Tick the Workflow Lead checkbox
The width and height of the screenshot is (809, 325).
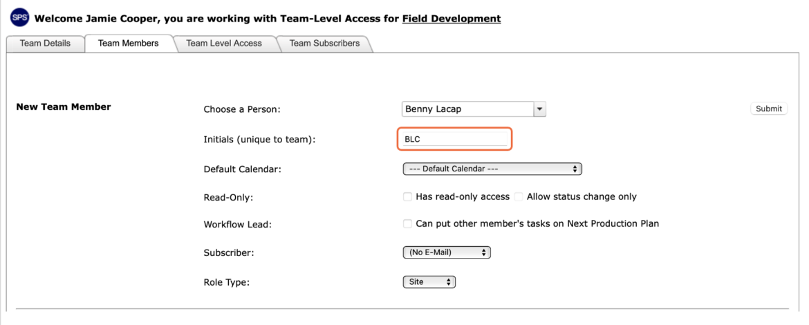pos(407,224)
